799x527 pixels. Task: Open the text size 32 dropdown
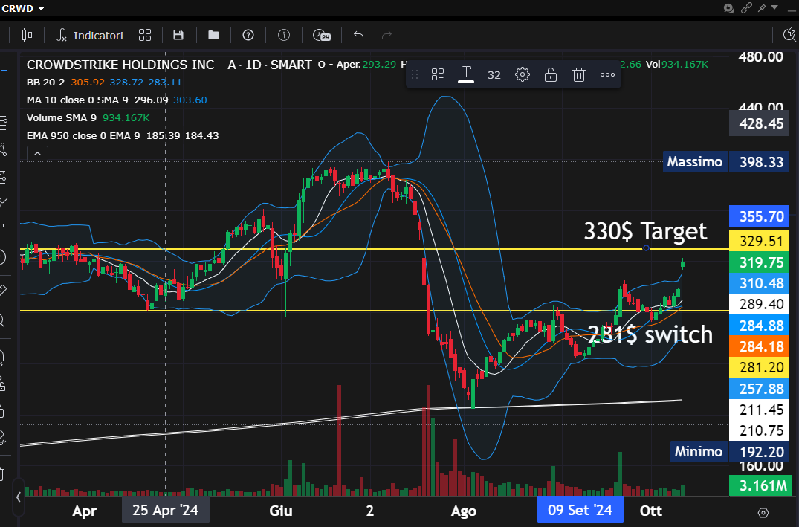point(494,74)
